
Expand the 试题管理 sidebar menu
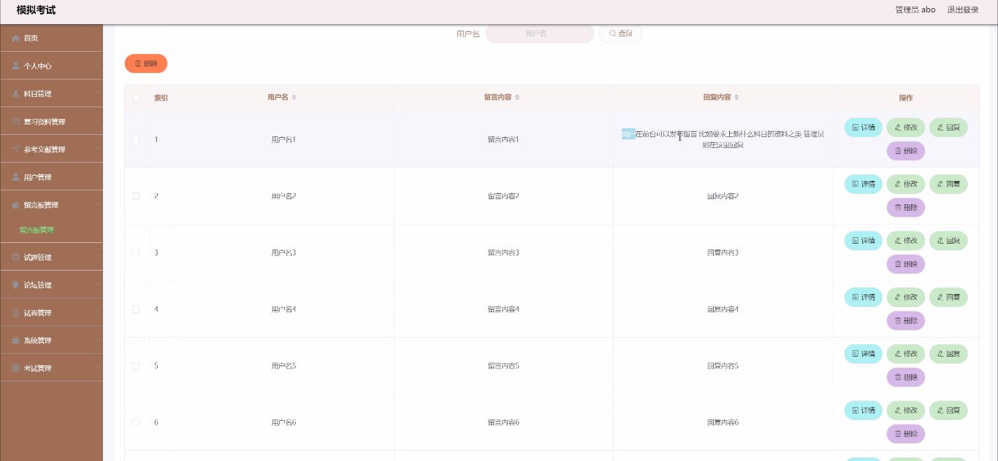click(x=51, y=257)
